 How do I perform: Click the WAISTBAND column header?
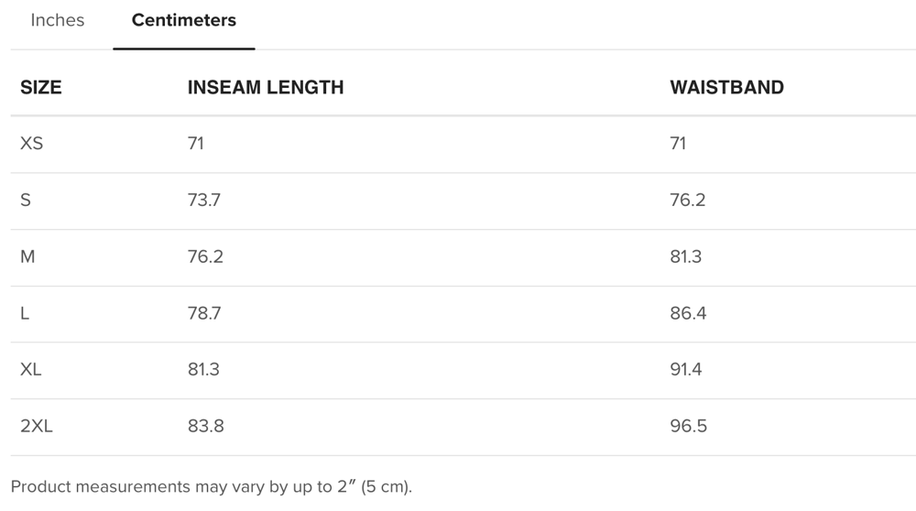(726, 88)
